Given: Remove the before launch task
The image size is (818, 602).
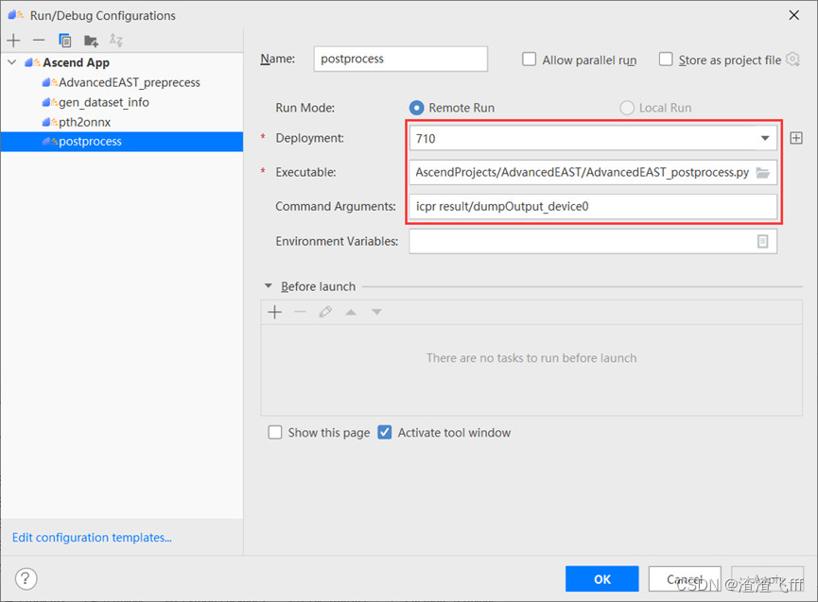Looking at the screenshot, I should 300,312.
